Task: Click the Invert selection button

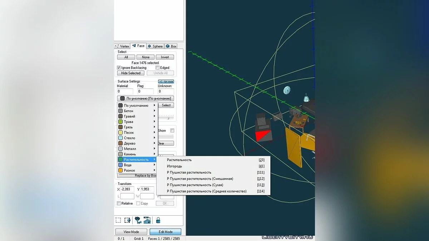Action: click(x=165, y=57)
